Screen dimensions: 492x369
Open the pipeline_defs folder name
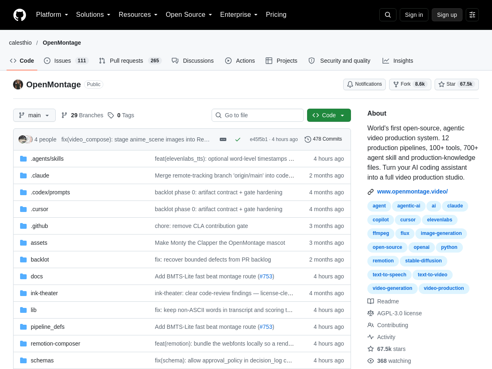(x=48, y=327)
